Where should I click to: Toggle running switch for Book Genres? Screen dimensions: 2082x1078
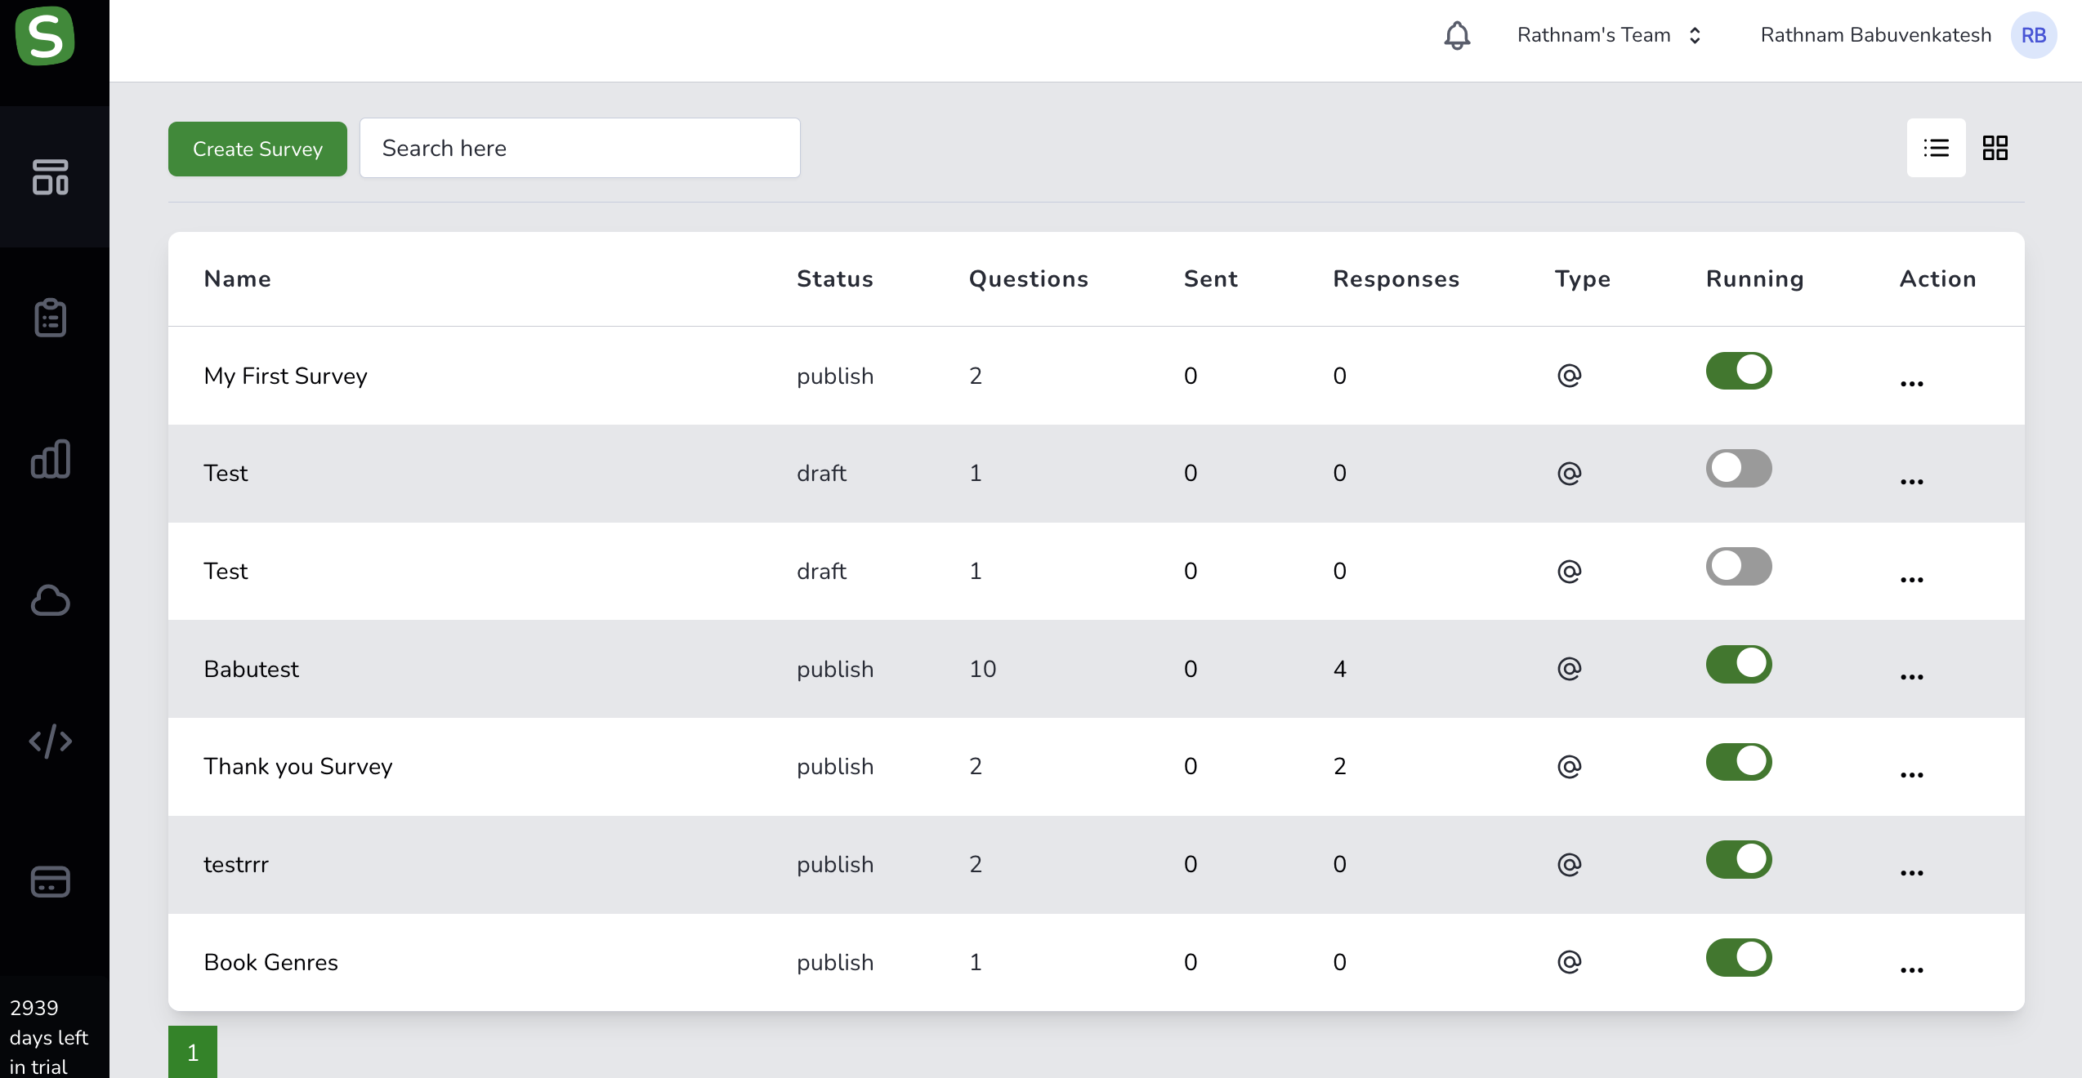(1738, 957)
